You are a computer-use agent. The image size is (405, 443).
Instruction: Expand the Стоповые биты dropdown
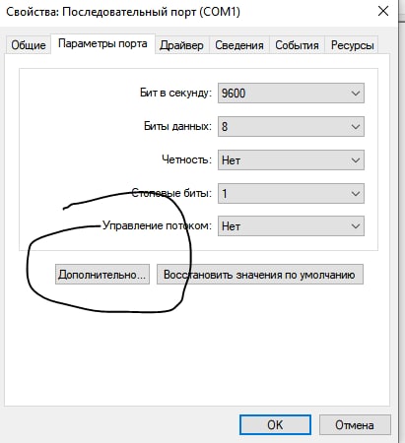click(291, 193)
